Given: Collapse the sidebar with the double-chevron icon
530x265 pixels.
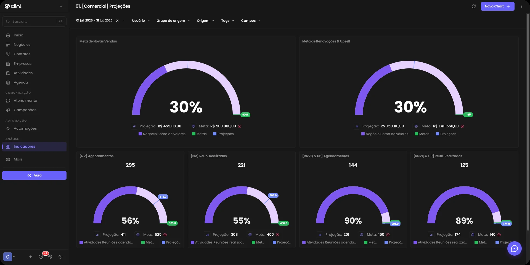Looking at the screenshot, I should click(61, 6).
